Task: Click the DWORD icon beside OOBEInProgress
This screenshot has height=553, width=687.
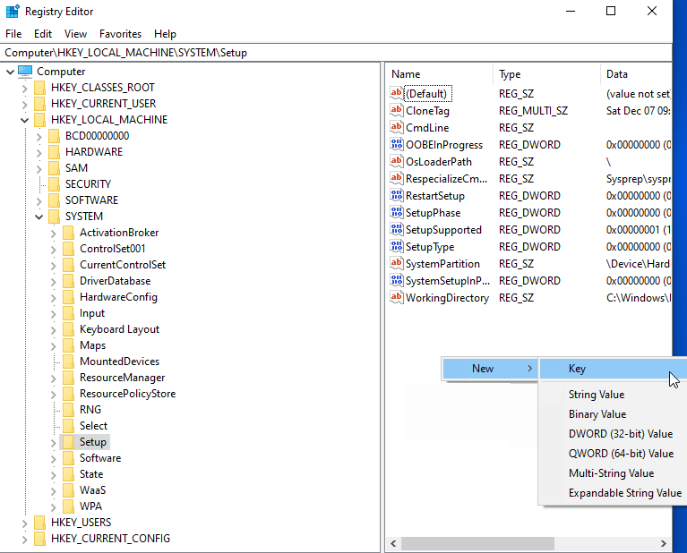Action: coord(397,144)
